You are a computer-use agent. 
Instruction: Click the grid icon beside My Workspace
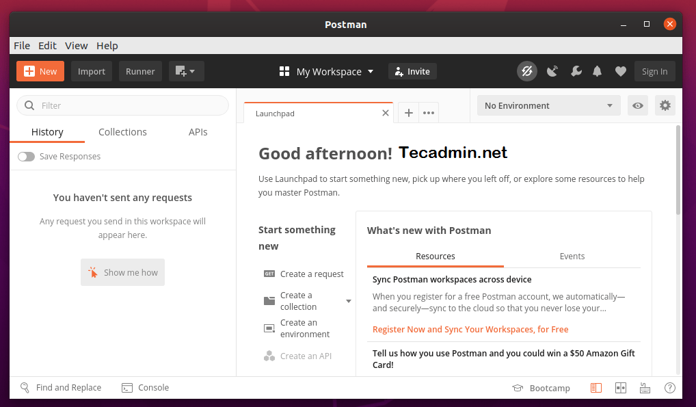pos(284,71)
